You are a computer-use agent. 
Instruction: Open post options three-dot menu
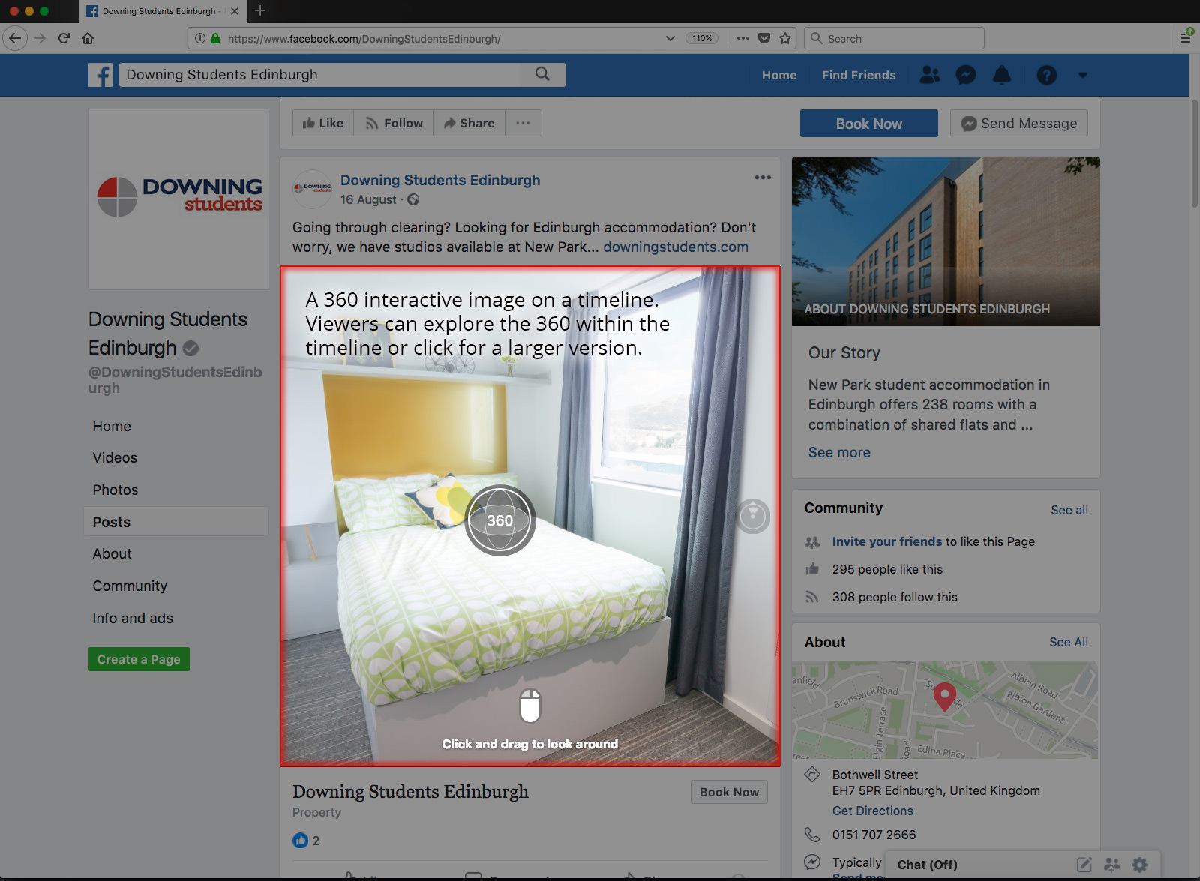click(763, 178)
